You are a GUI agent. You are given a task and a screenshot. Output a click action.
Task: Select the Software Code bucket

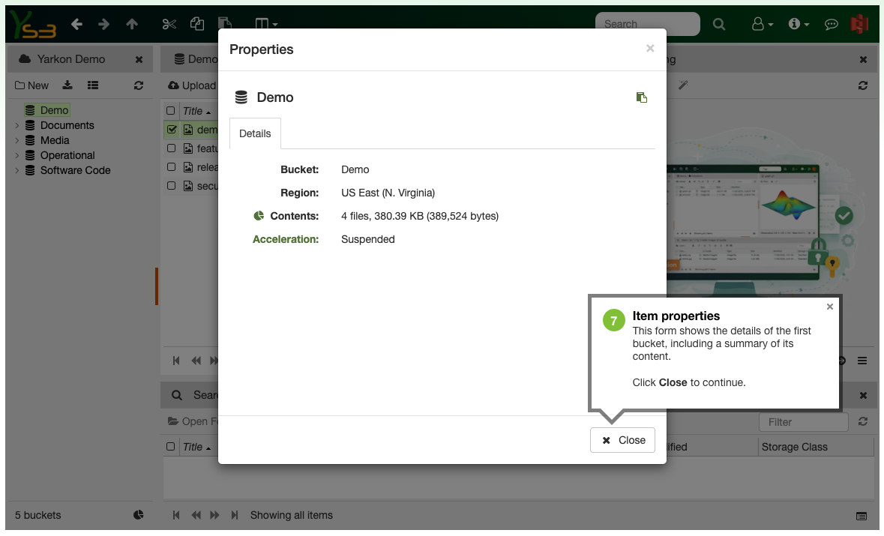[x=75, y=170]
